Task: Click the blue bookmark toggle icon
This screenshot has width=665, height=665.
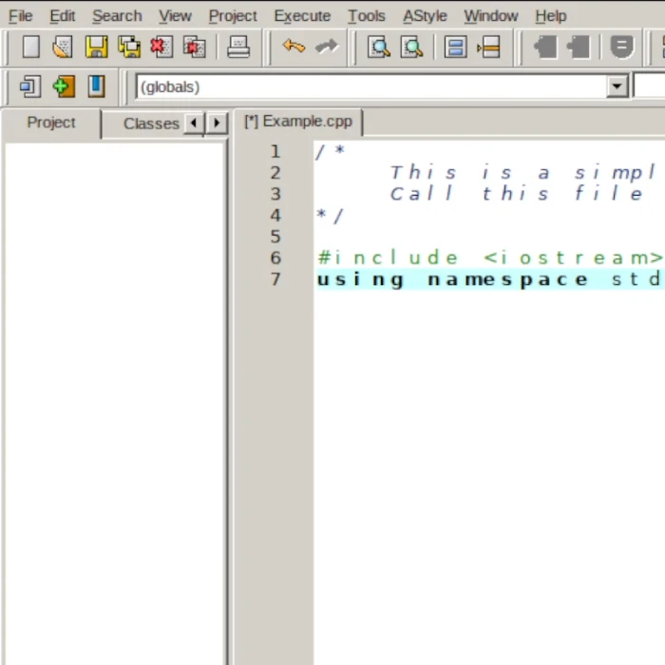Action: pyautogui.click(x=96, y=86)
